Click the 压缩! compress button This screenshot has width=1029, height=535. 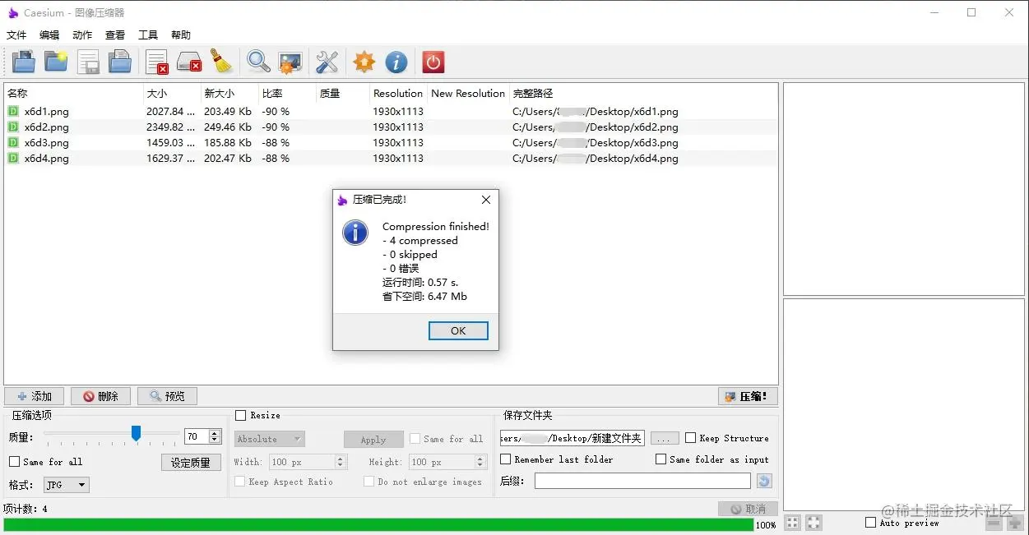point(748,396)
